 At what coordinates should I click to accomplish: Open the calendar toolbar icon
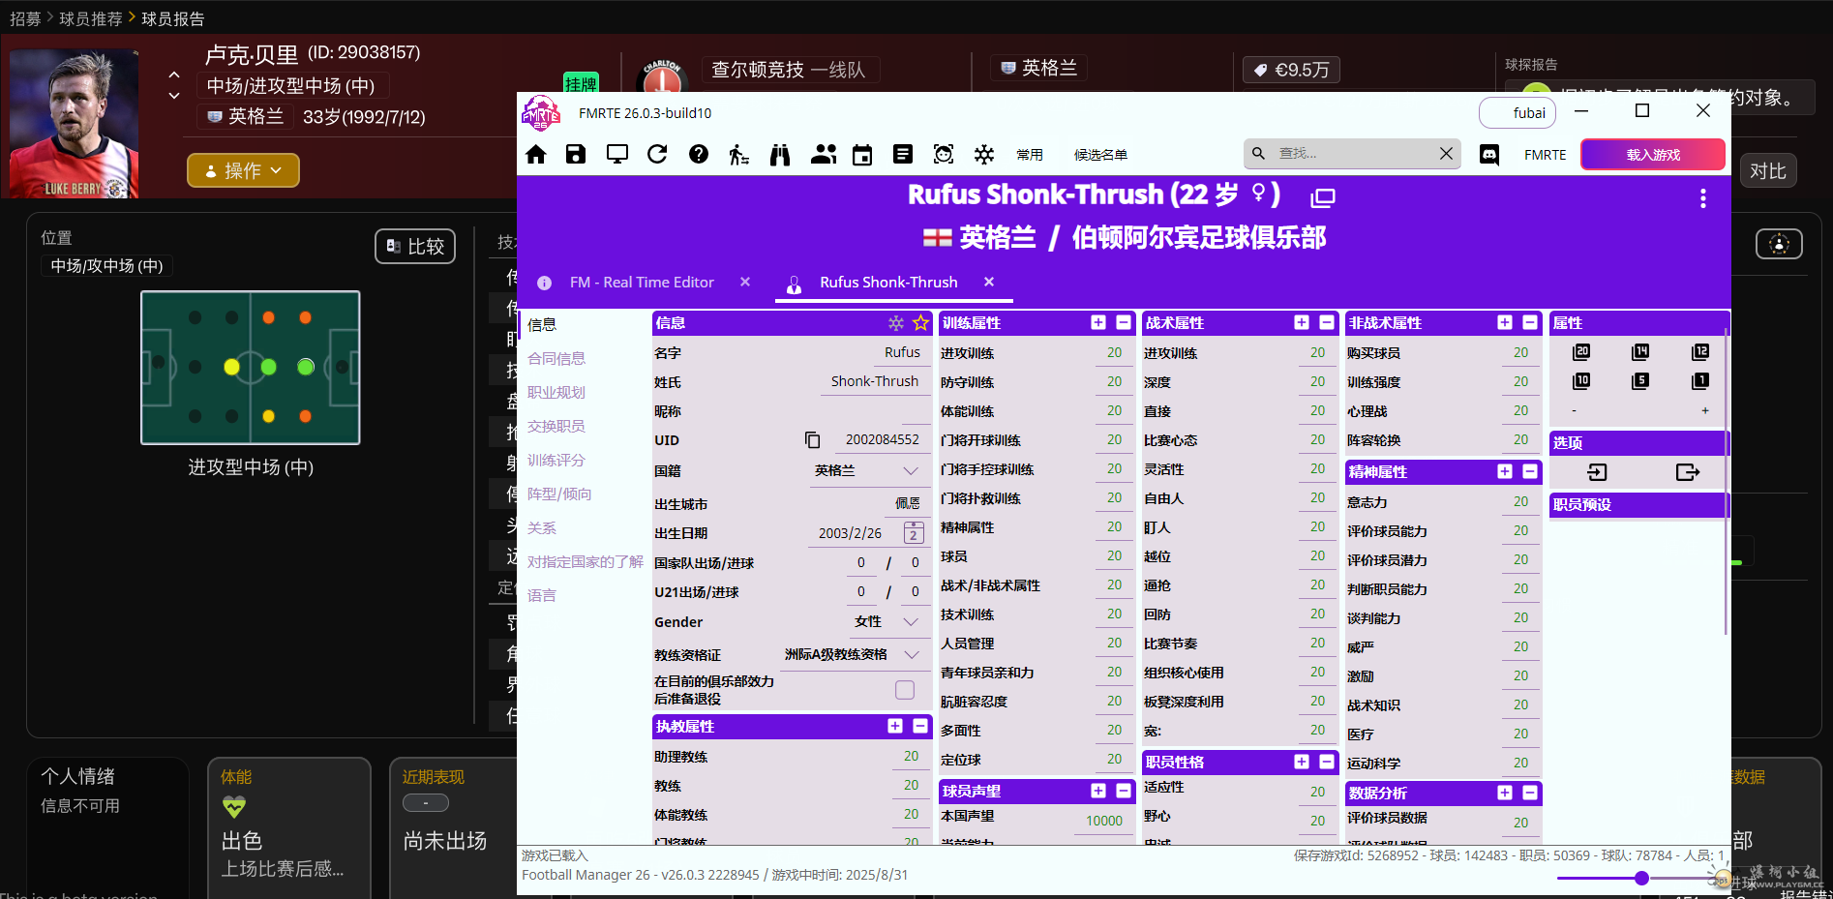click(862, 155)
